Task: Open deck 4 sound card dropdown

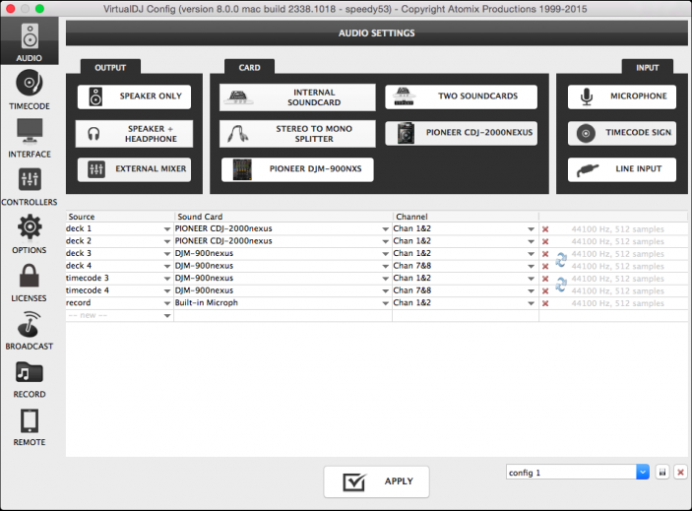Action: pyautogui.click(x=385, y=266)
